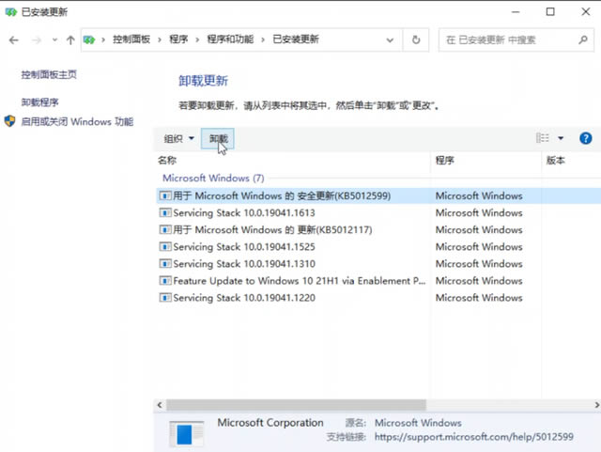Screen dimensions: 601x452
Task: Open 控制面板主页 link
Action: pos(49,74)
